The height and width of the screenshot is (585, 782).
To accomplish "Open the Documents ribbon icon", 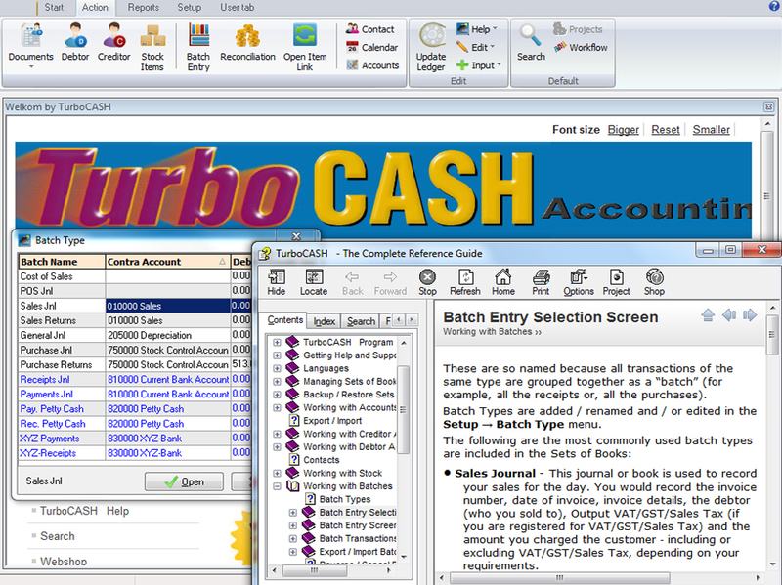I will (x=31, y=46).
